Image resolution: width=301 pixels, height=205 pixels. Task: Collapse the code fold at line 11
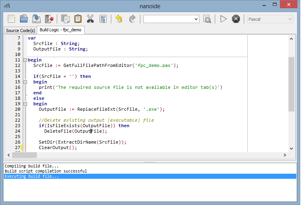(25, 60)
